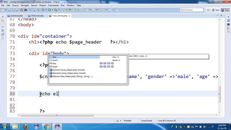Click the Save toolbar icon
This screenshot has width=231, height=130.
(9, 10)
